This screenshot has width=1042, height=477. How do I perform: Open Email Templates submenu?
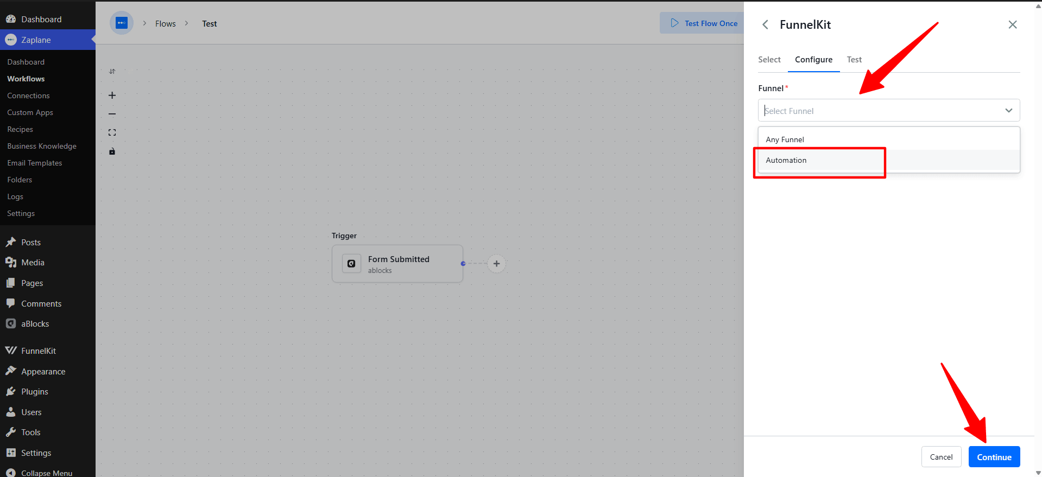35,163
